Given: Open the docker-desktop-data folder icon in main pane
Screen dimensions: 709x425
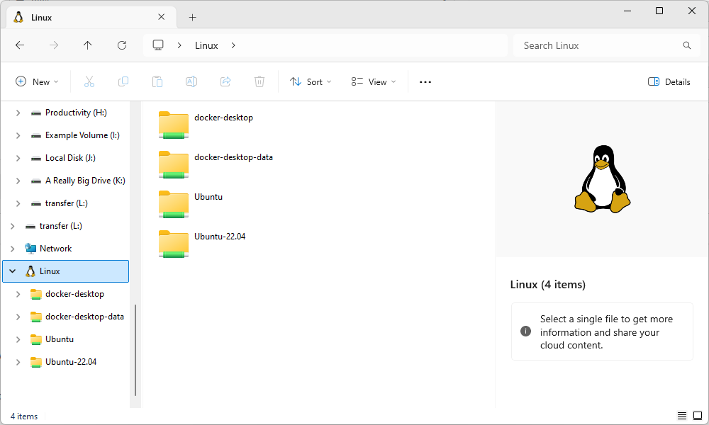Looking at the screenshot, I should pos(174,164).
